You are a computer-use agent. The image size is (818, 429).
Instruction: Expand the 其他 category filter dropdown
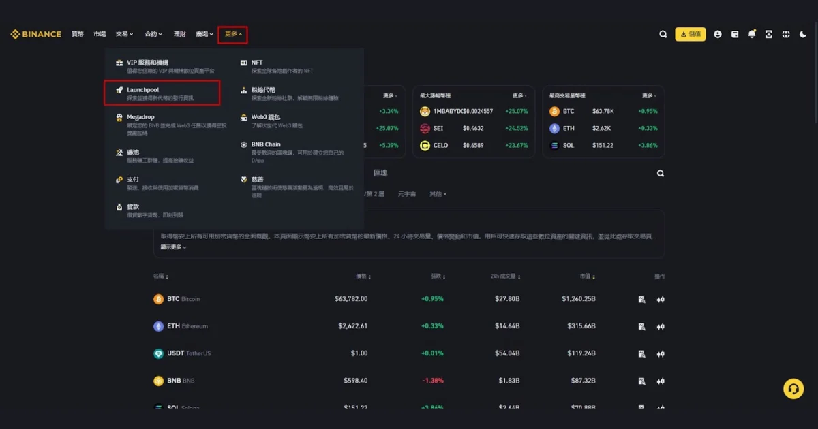coord(438,194)
